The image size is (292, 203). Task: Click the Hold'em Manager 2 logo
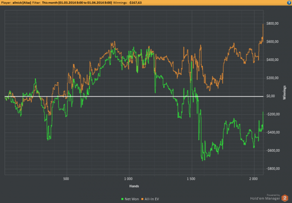[284, 198]
